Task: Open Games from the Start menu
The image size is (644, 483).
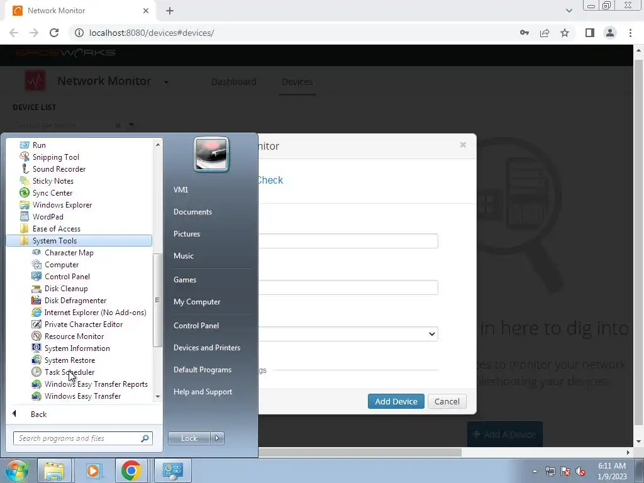Action: pos(185,280)
